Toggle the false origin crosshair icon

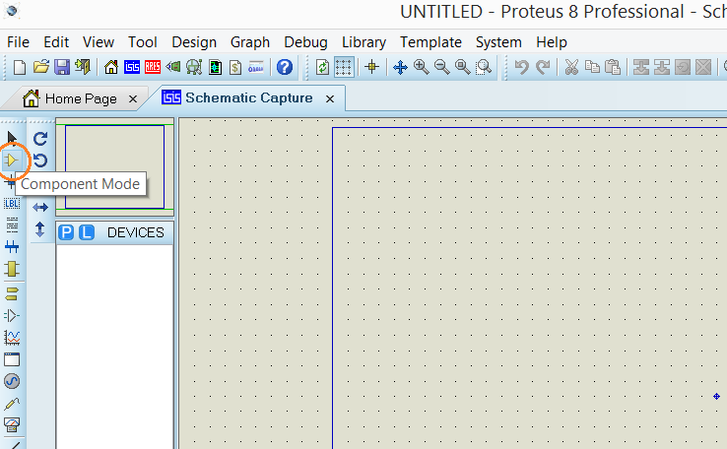[371, 67]
